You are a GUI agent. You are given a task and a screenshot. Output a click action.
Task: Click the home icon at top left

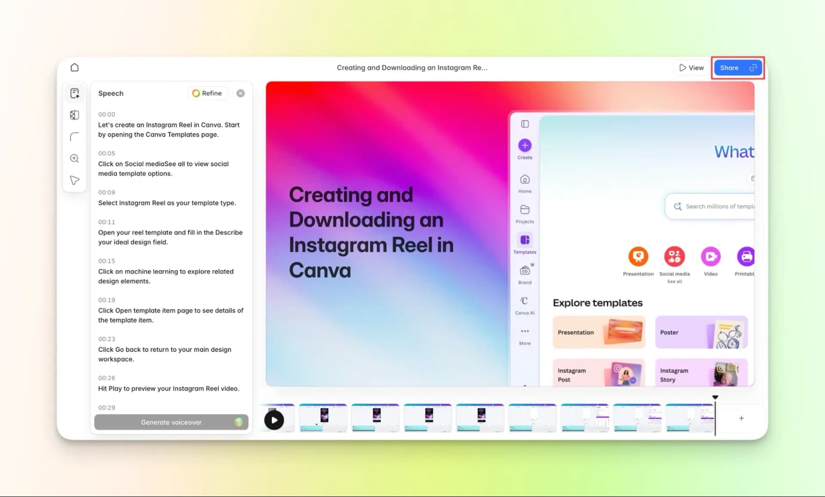[x=74, y=67]
